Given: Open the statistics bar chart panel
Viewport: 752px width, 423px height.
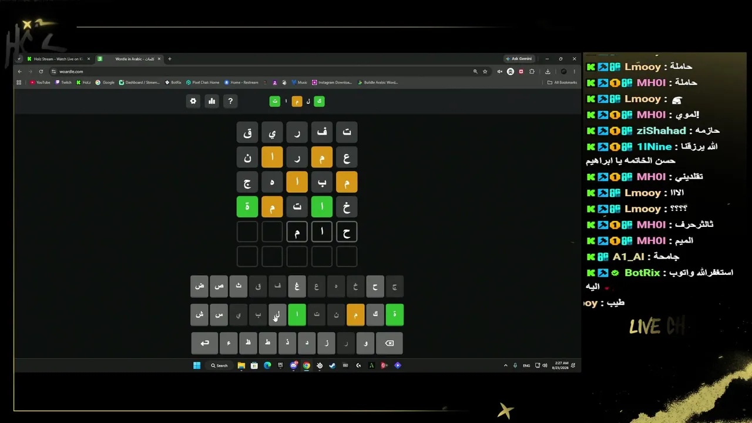Looking at the screenshot, I should tap(211, 101).
